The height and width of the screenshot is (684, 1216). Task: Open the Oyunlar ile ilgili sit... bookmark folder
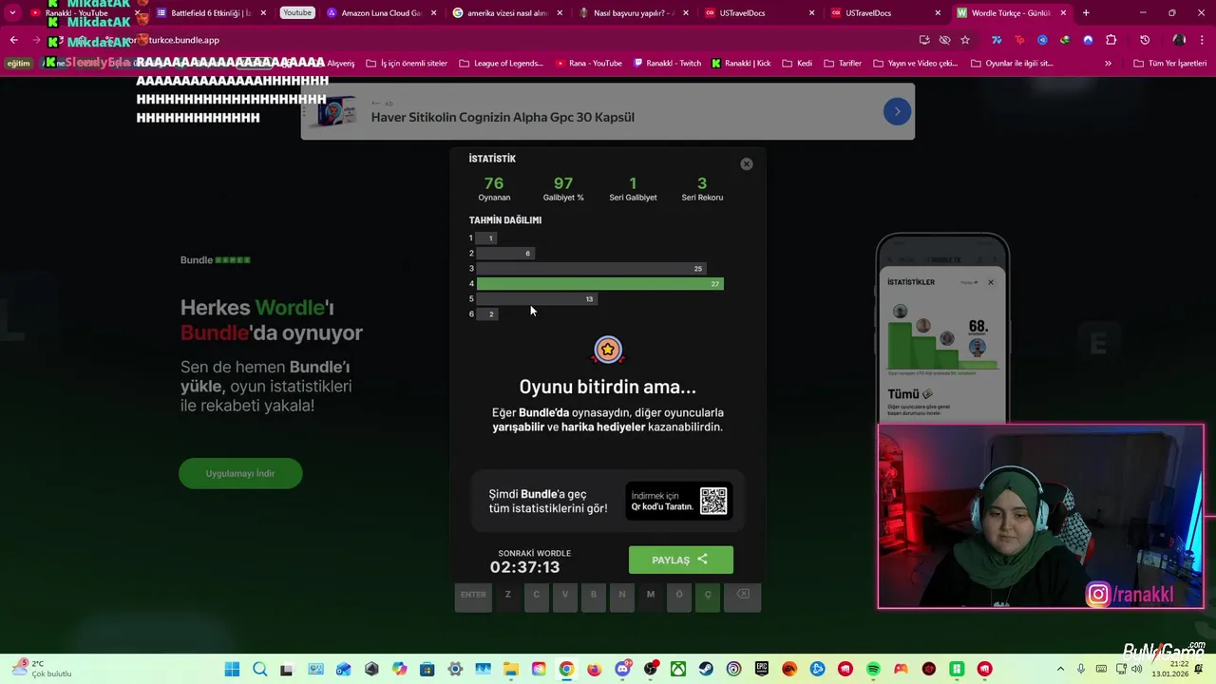1012,64
